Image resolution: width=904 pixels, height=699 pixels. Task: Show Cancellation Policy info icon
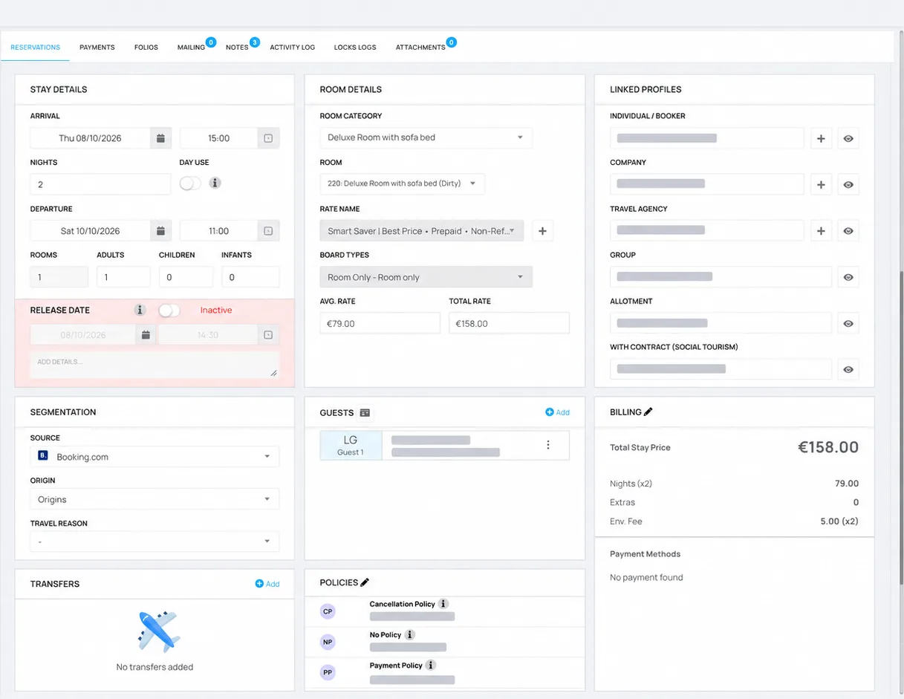(443, 604)
